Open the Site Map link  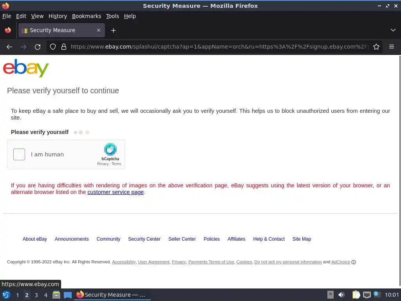302,239
